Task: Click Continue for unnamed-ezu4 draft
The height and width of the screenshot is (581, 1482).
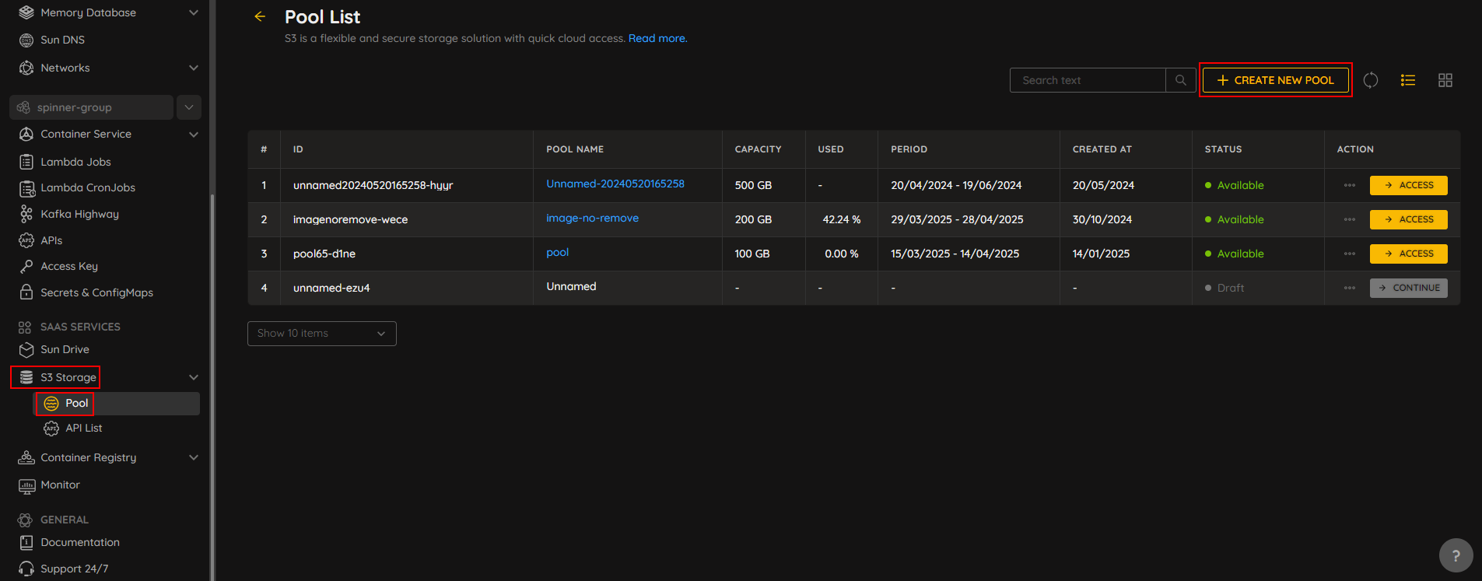Action: click(x=1408, y=288)
